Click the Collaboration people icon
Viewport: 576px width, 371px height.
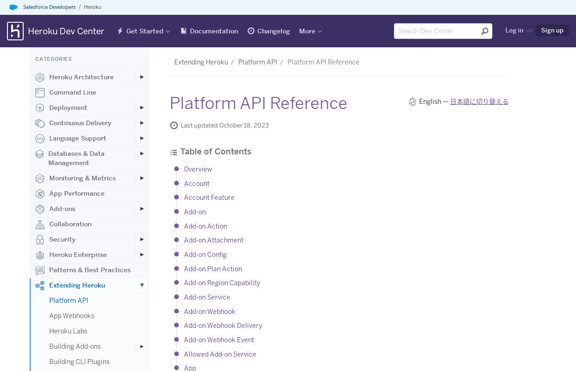[x=40, y=224]
